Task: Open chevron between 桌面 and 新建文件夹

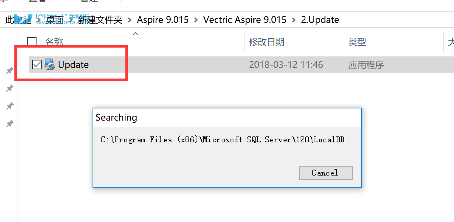Action: [70, 20]
